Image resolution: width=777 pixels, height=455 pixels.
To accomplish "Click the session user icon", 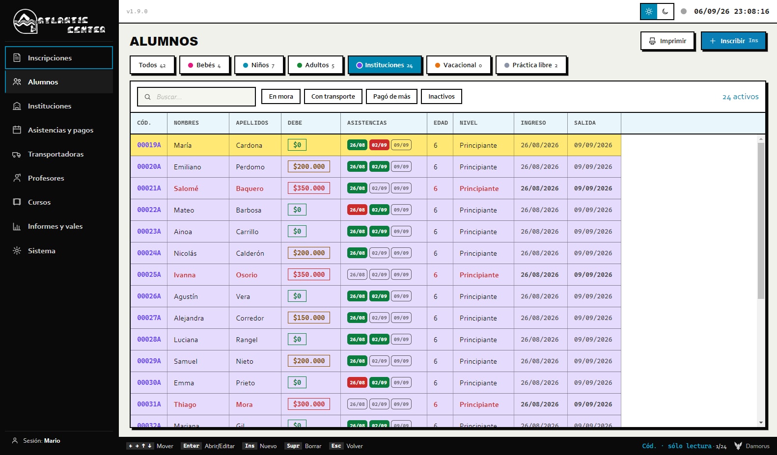I will click(15, 440).
